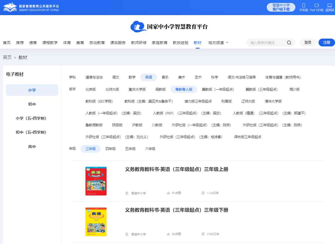Select 高中 in the sidebar

pyautogui.click(x=32, y=147)
